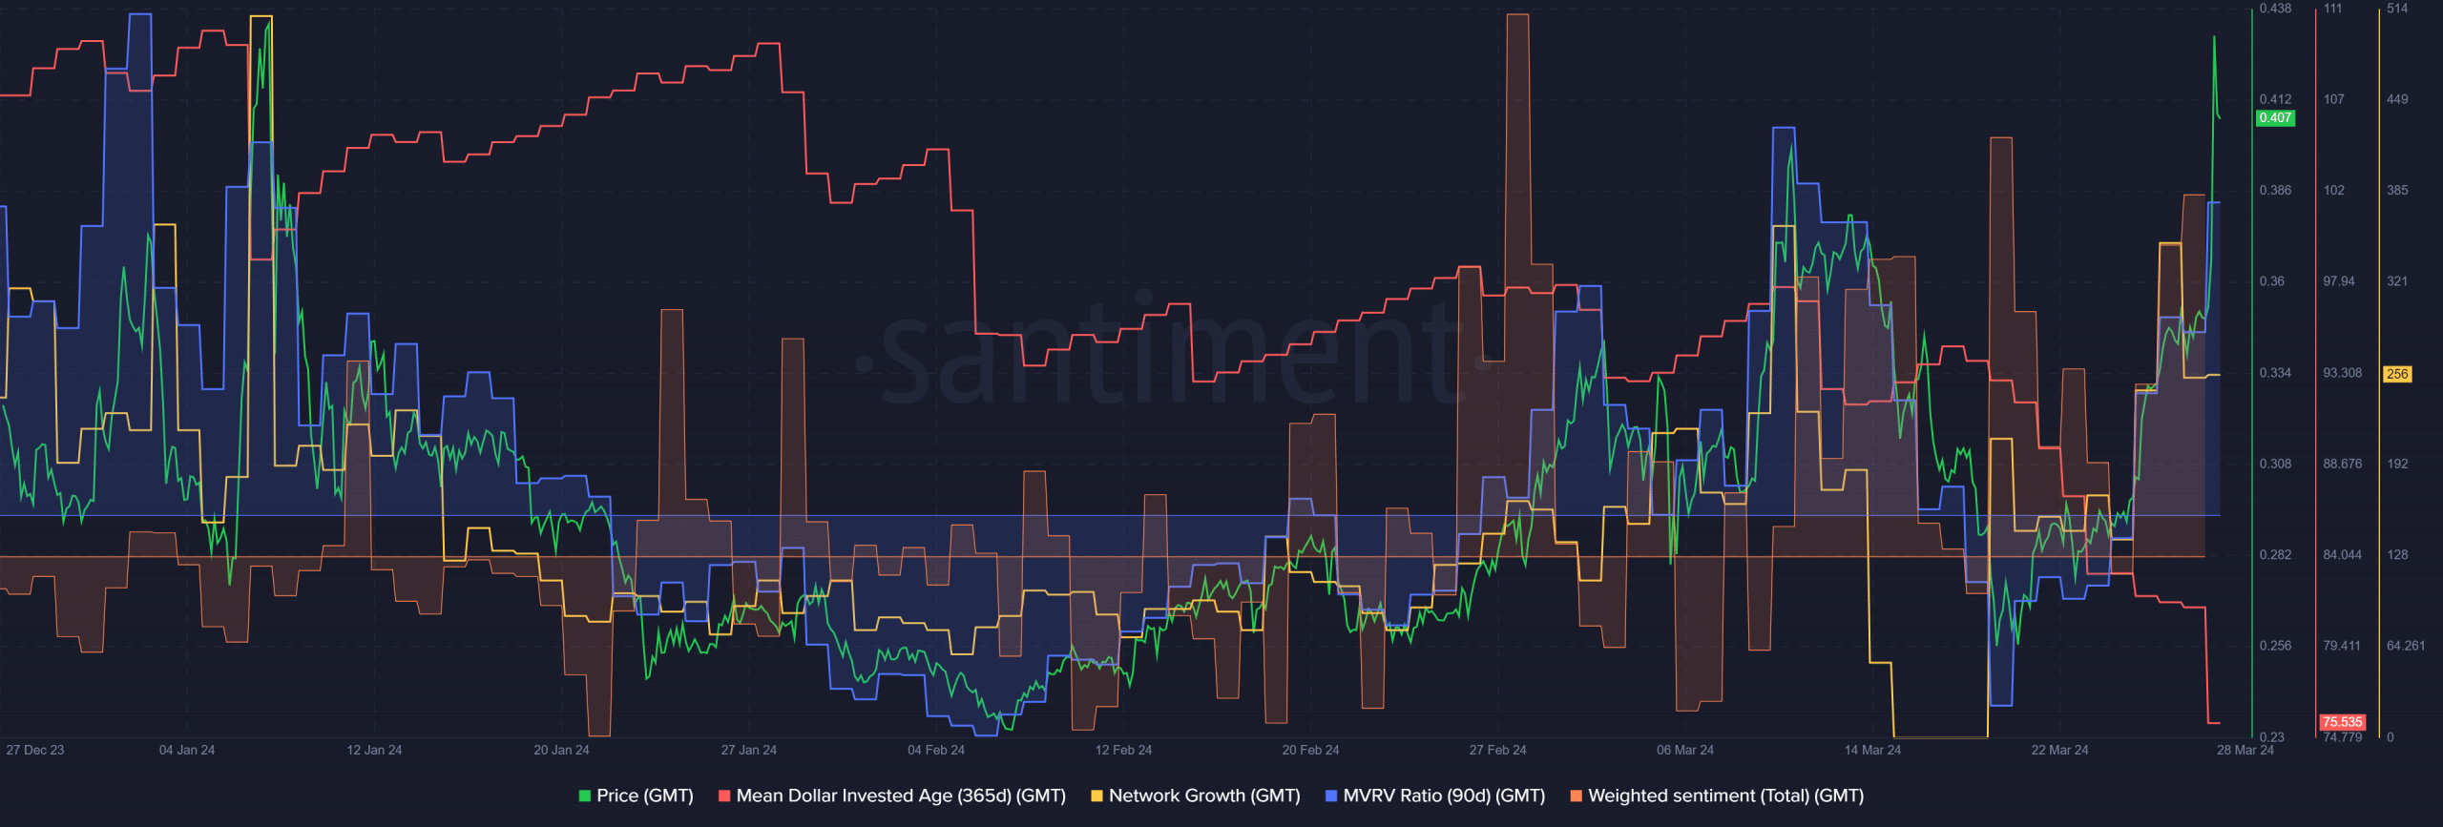Click the 0.386 price axis value
The image size is (2443, 827).
coord(2275,190)
